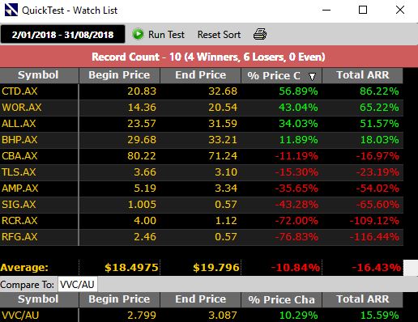Viewport: 418px width, 322px height.
Task: Click the average -16.43% Total ARR
Action: click(x=376, y=268)
